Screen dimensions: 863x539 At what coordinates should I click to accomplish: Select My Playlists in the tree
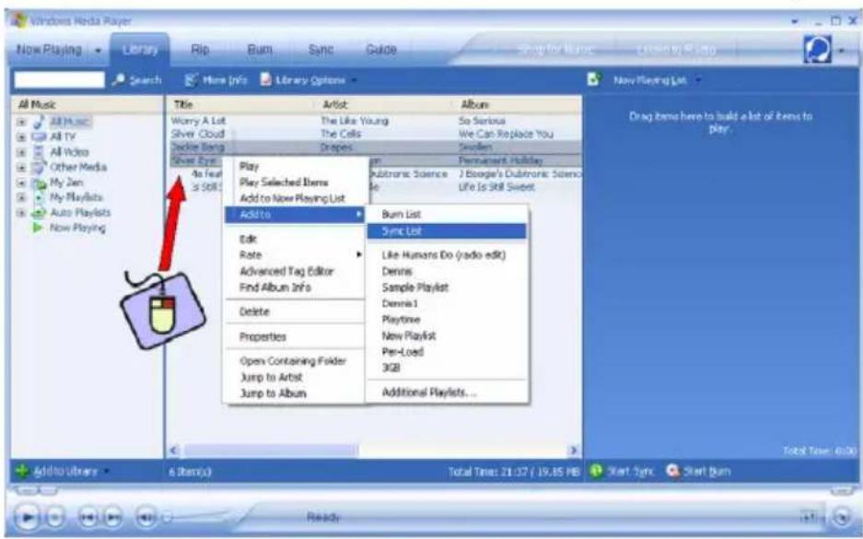pos(76,197)
